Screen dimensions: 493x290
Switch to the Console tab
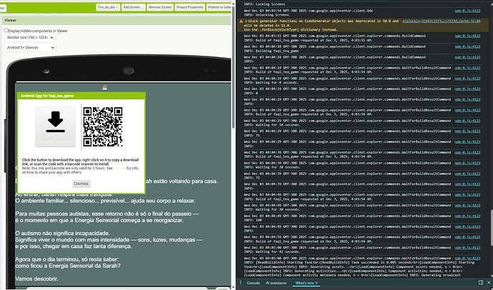click(253, 284)
